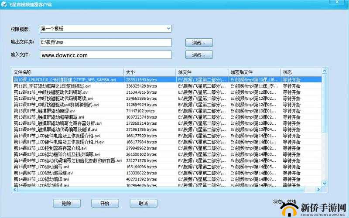The width and height of the screenshot is (349, 218).
Task: Click size cell 372868214 bytes
Action: point(141,123)
